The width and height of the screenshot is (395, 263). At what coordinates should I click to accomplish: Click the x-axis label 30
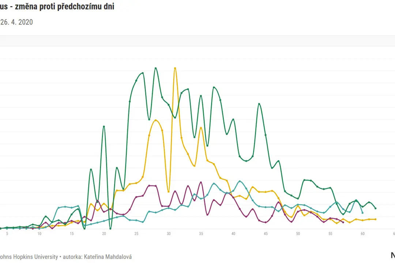coord(169,233)
